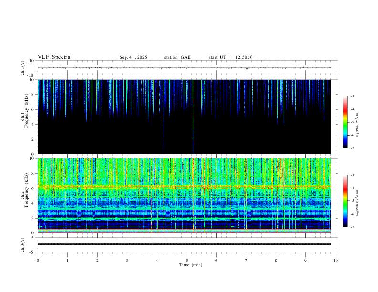Click the 'start UT = 12:50:0' text
This screenshot has height=292, width=378.
tap(231, 57)
